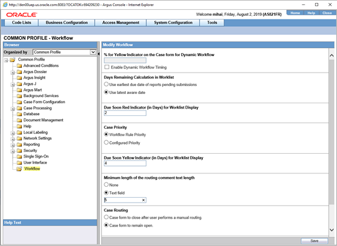
Task: Click the Local Labeling folder icon
Action: (x=20, y=132)
